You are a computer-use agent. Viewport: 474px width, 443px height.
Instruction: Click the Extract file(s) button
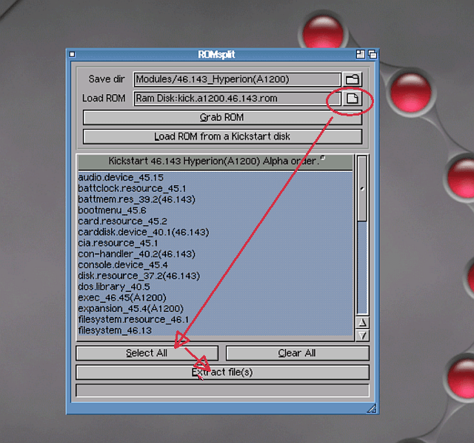(222, 372)
